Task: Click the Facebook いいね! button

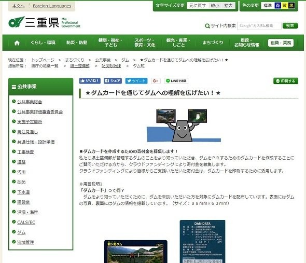Action: (x=90, y=81)
